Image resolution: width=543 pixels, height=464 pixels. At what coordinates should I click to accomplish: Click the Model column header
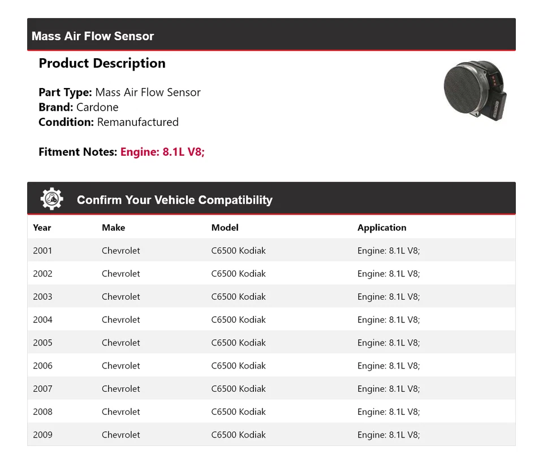tap(225, 227)
